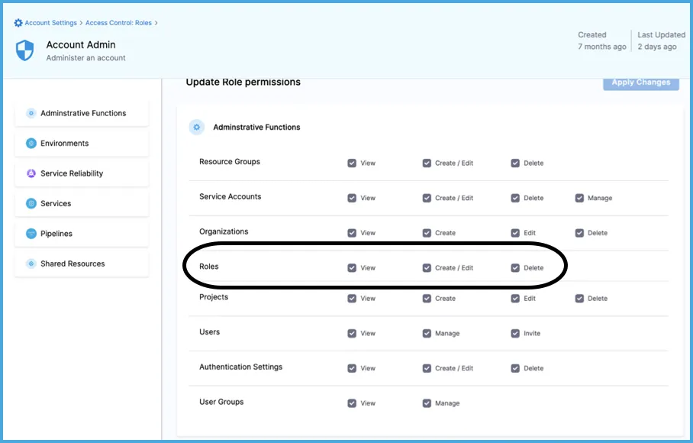The width and height of the screenshot is (693, 443).
Task: Click the chevron after Access Control: Roles breadcrumb
Action: tap(156, 23)
